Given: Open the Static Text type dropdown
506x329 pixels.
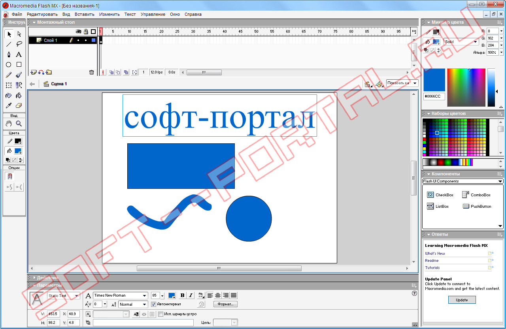Looking at the screenshot, I should tap(64, 295).
